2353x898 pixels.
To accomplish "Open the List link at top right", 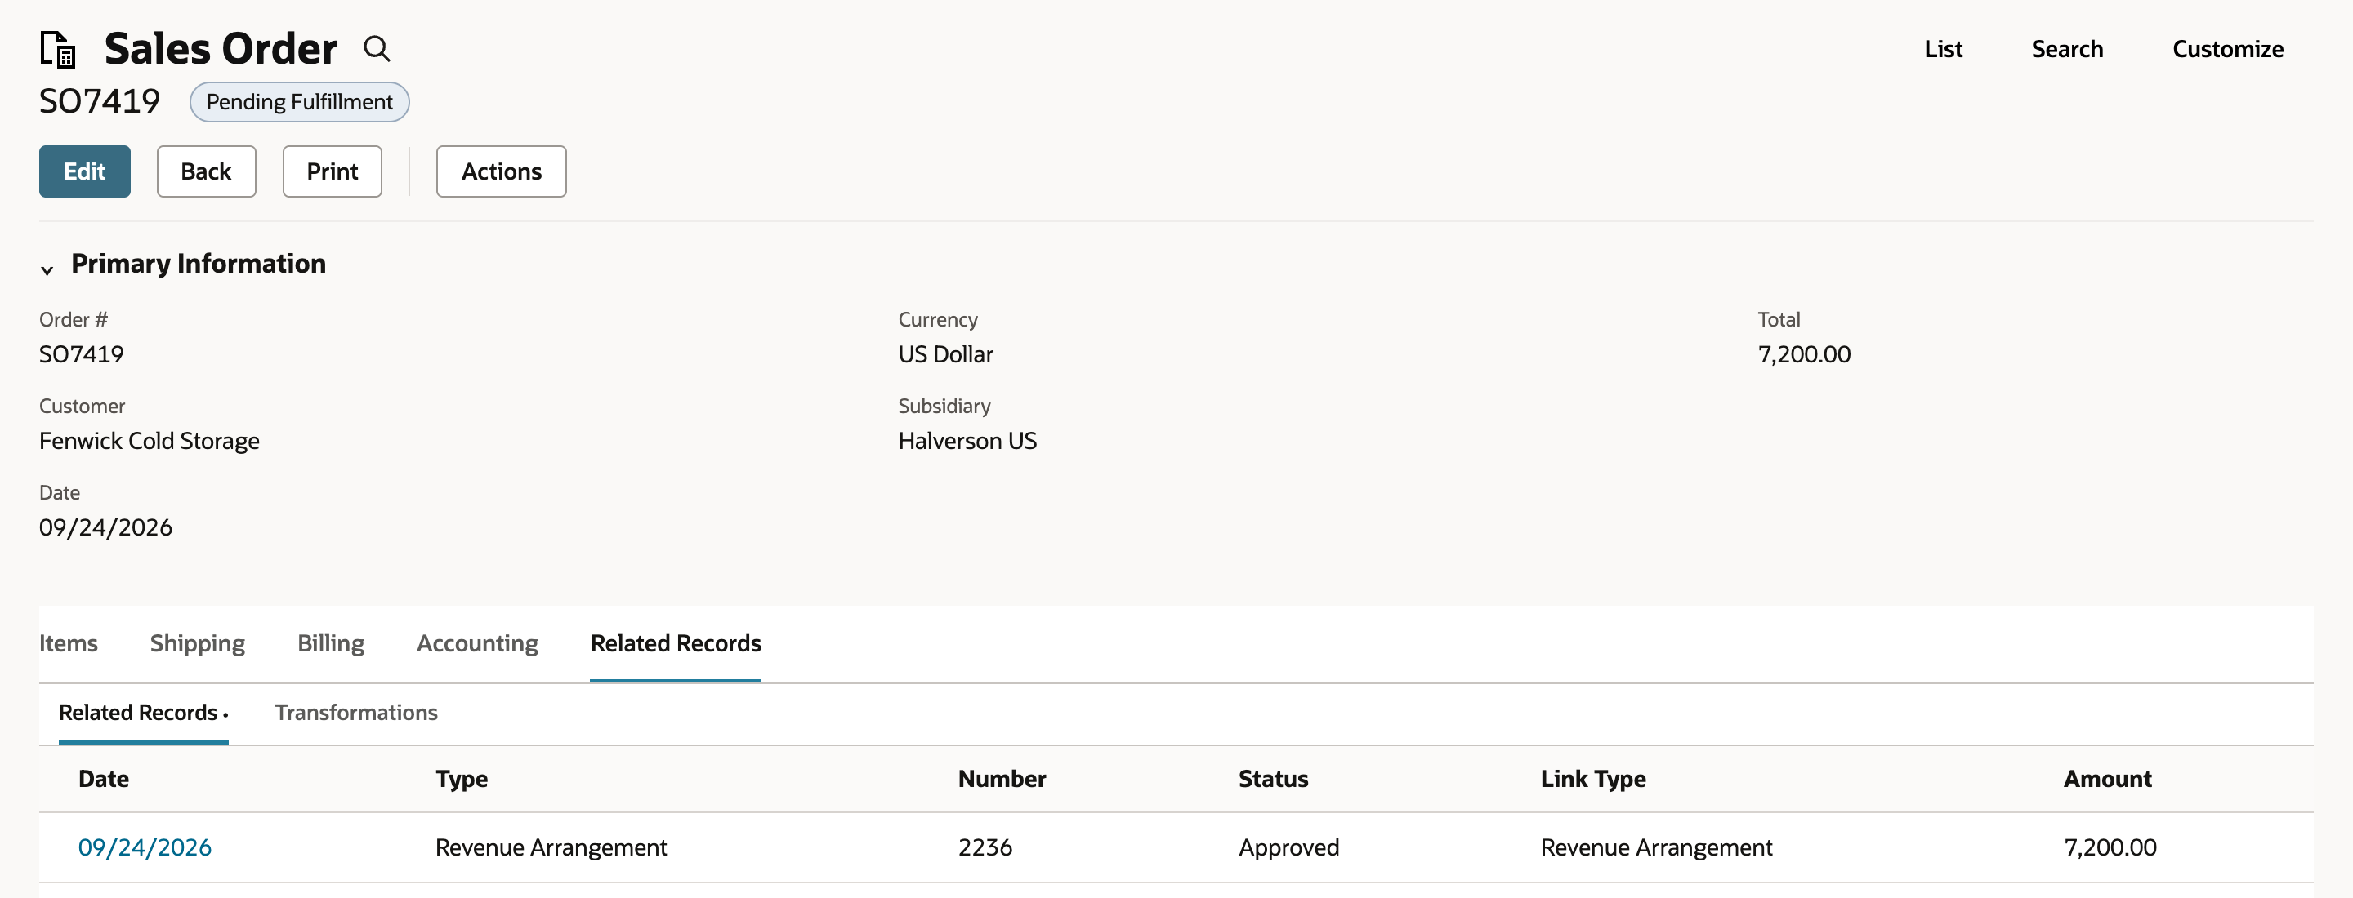I will (x=1943, y=48).
